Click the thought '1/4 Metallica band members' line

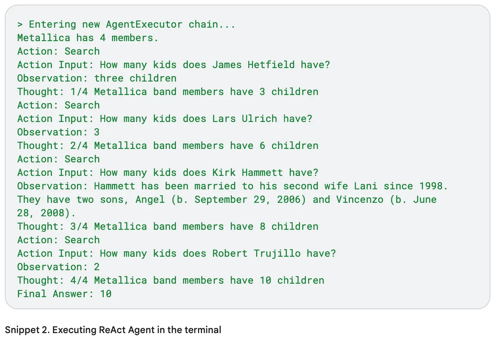click(168, 92)
